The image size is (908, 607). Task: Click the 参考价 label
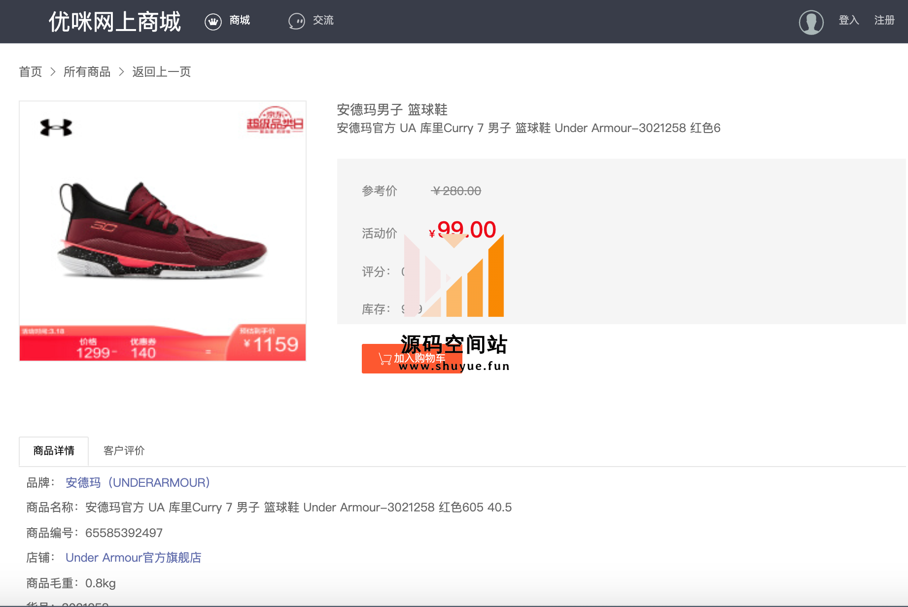click(380, 191)
